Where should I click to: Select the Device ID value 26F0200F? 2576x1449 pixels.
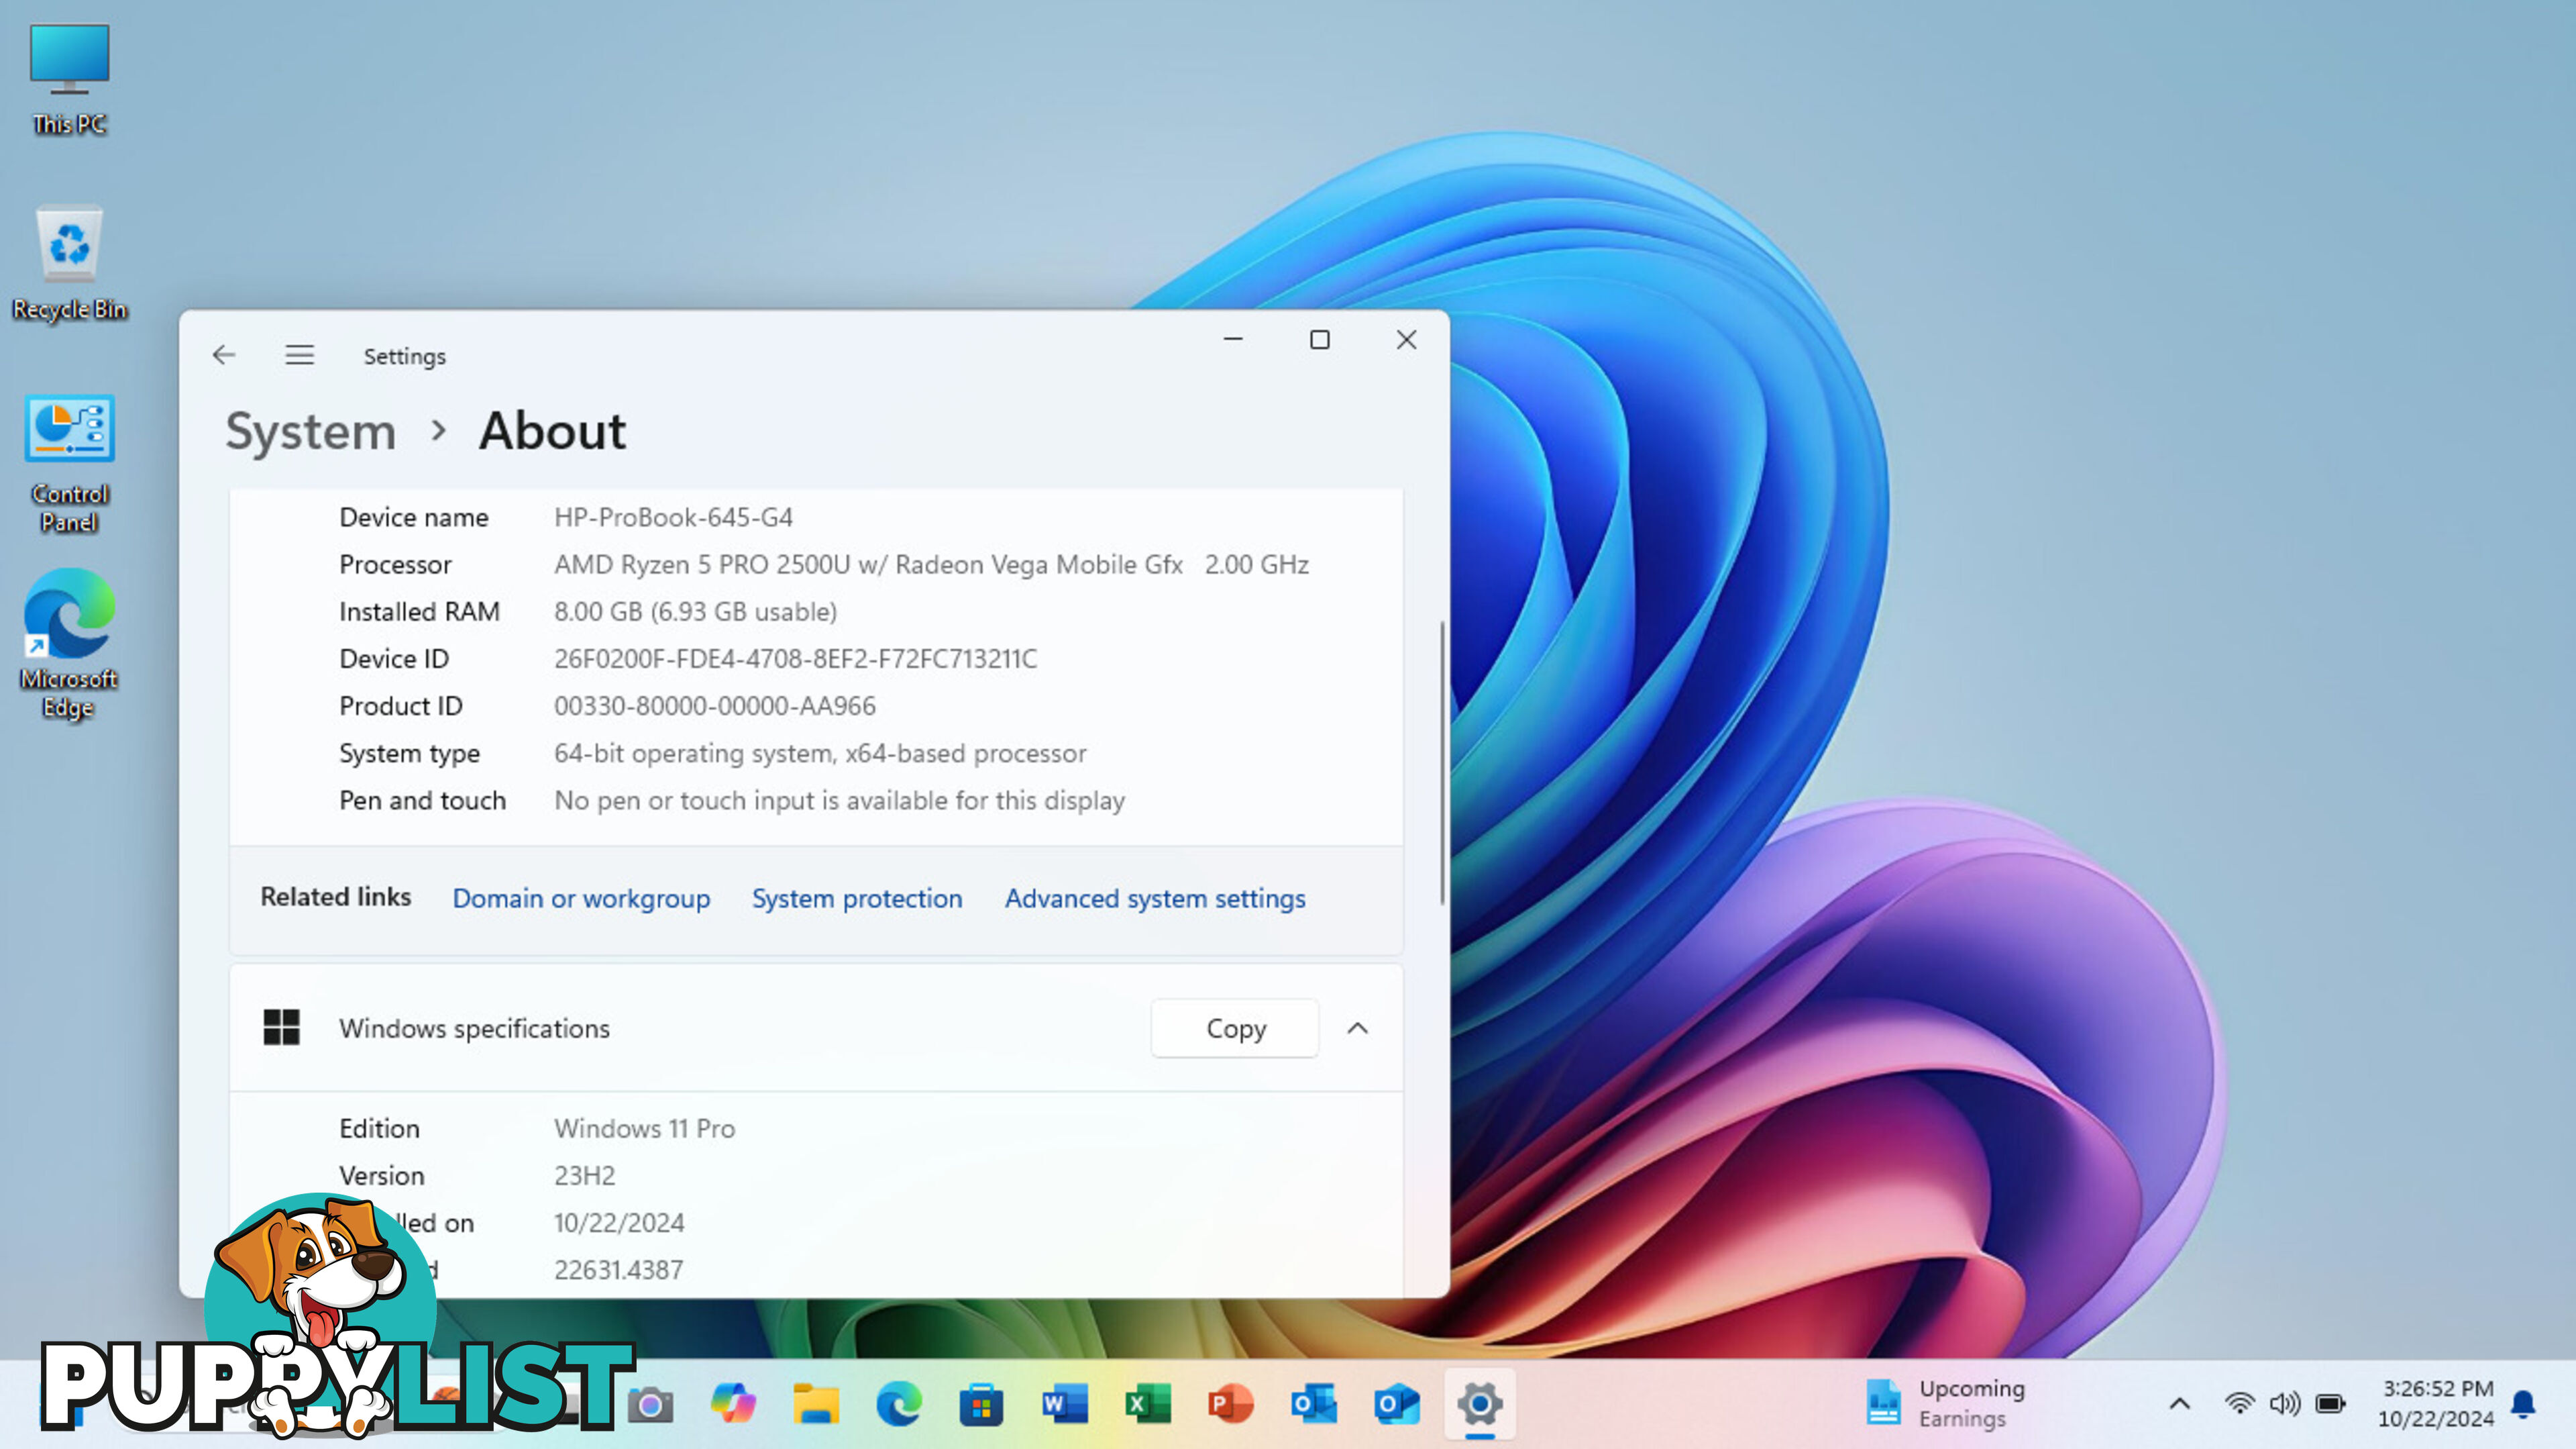tap(795, 658)
